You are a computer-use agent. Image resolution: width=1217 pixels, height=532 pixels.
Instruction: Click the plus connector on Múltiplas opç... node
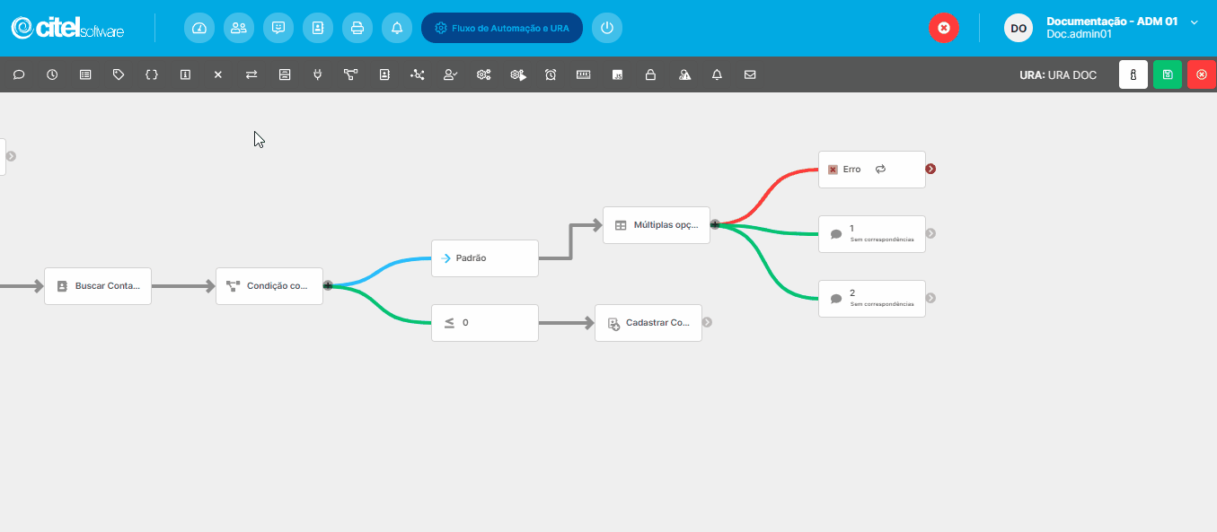715,224
